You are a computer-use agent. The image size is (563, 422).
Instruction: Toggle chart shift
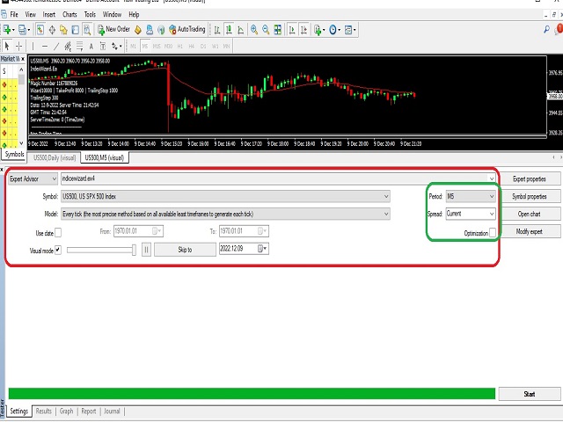point(303,30)
